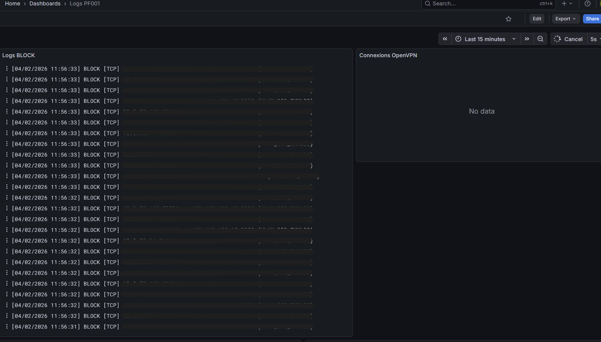Click the Connexions OpenVPN panel title
This screenshot has height=342, width=601.
(388, 55)
